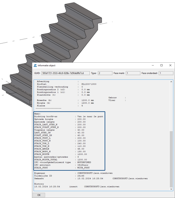Click the OK button

[39, 195]
